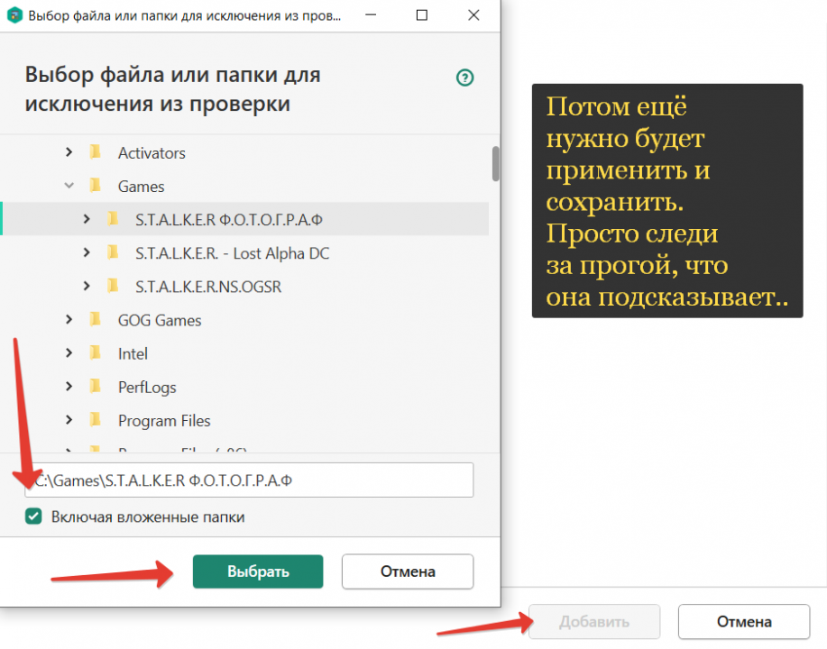Expand the S.T.A.L.K.E.R.NS.OGSR folder
The width and height of the screenshot is (827, 649).
[87, 286]
